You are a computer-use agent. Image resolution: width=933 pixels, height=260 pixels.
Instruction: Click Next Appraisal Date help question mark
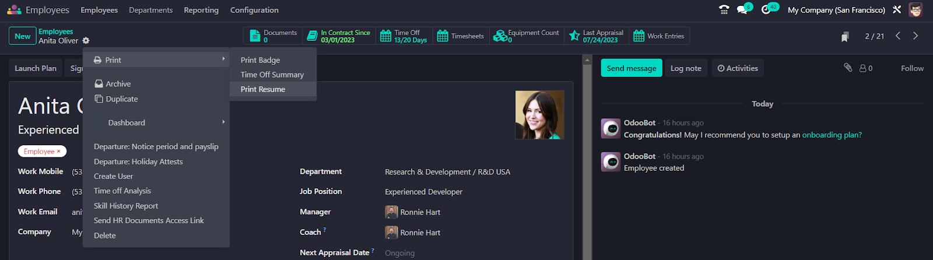tap(373, 251)
